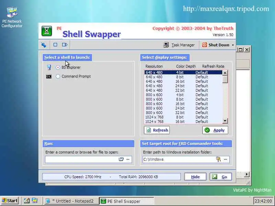Select 640 x 480 24 bit display mode
This screenshot has height=206, width=275.
point(183,86)
